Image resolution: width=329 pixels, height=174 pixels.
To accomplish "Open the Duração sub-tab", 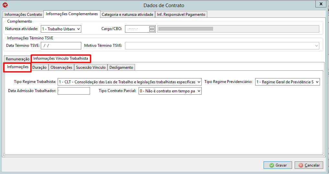I will [40, 67].
